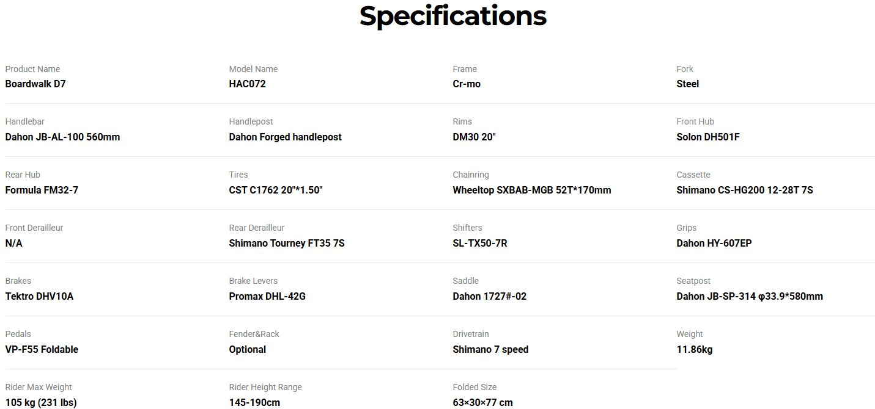Click Fender&Rack value Optional

(x=247, y=350)
